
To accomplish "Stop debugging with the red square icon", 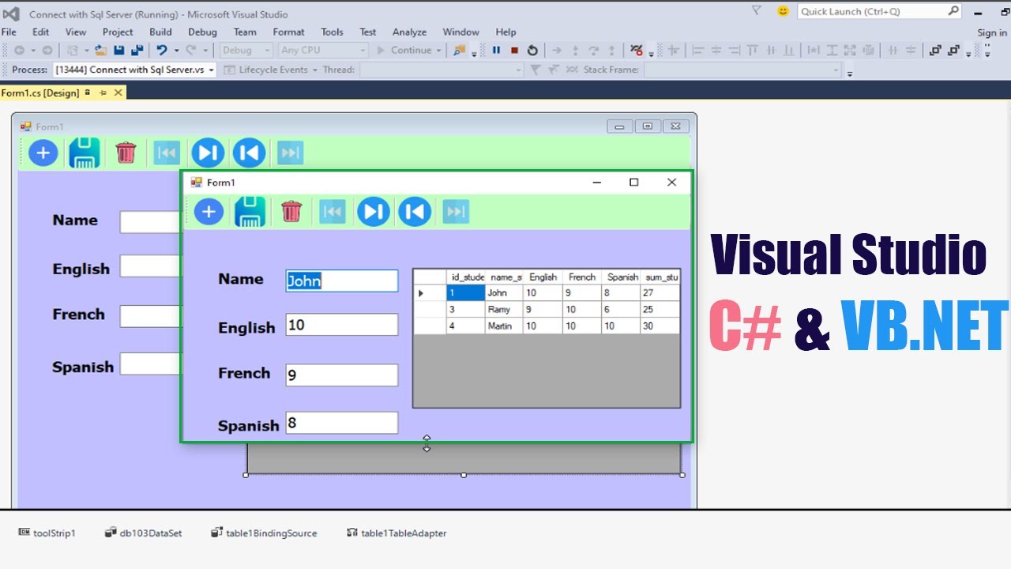I will [x=514, y=50].
